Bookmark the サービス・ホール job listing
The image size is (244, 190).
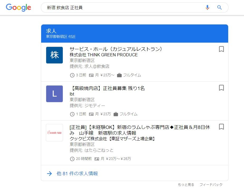[221, 49]
